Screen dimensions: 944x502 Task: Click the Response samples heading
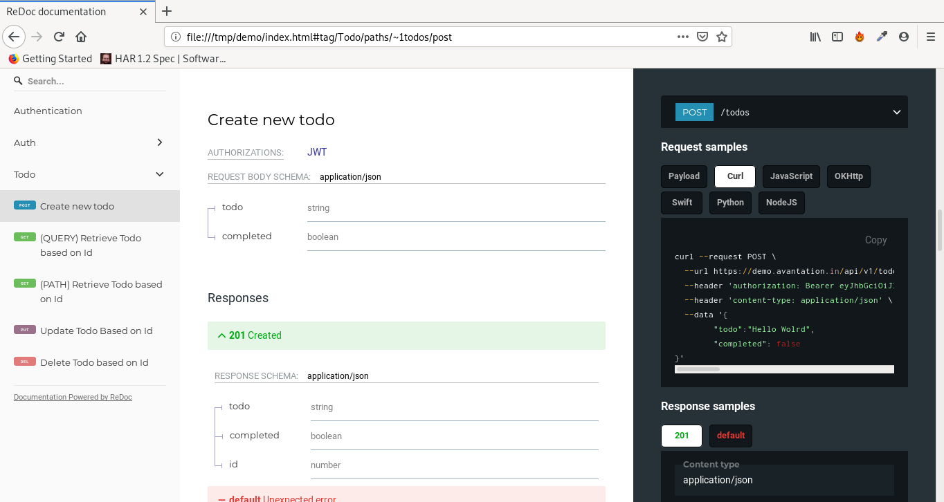[708, 406]
